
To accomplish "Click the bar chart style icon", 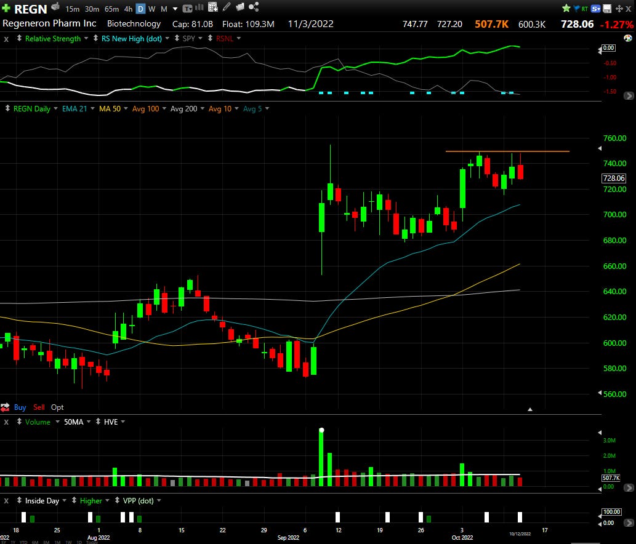I will [x=199, y=7].
